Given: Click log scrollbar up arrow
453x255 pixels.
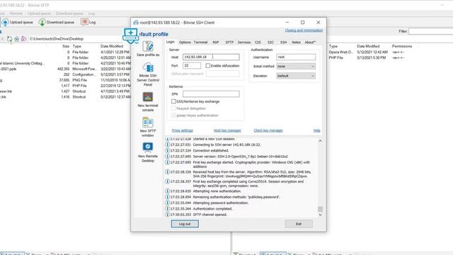Looking at the screenshot, I should (320, 141).
